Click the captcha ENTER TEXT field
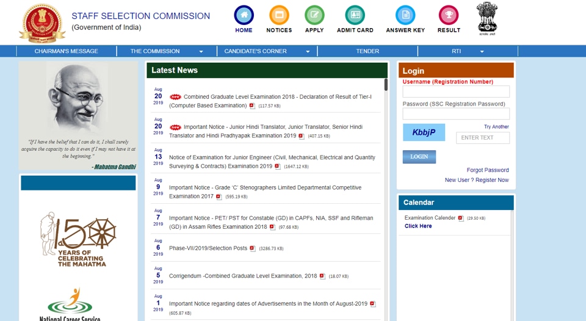Screen dimensions: 586x321 483,138
